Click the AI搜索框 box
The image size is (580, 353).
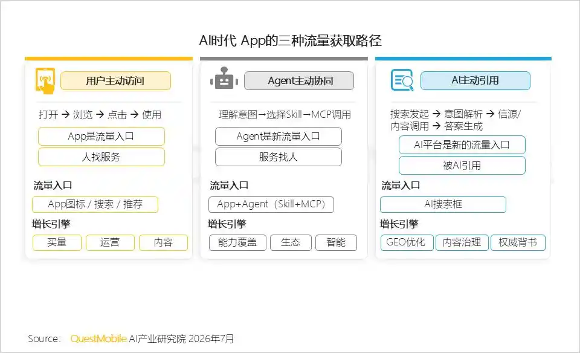pos(443,204)
